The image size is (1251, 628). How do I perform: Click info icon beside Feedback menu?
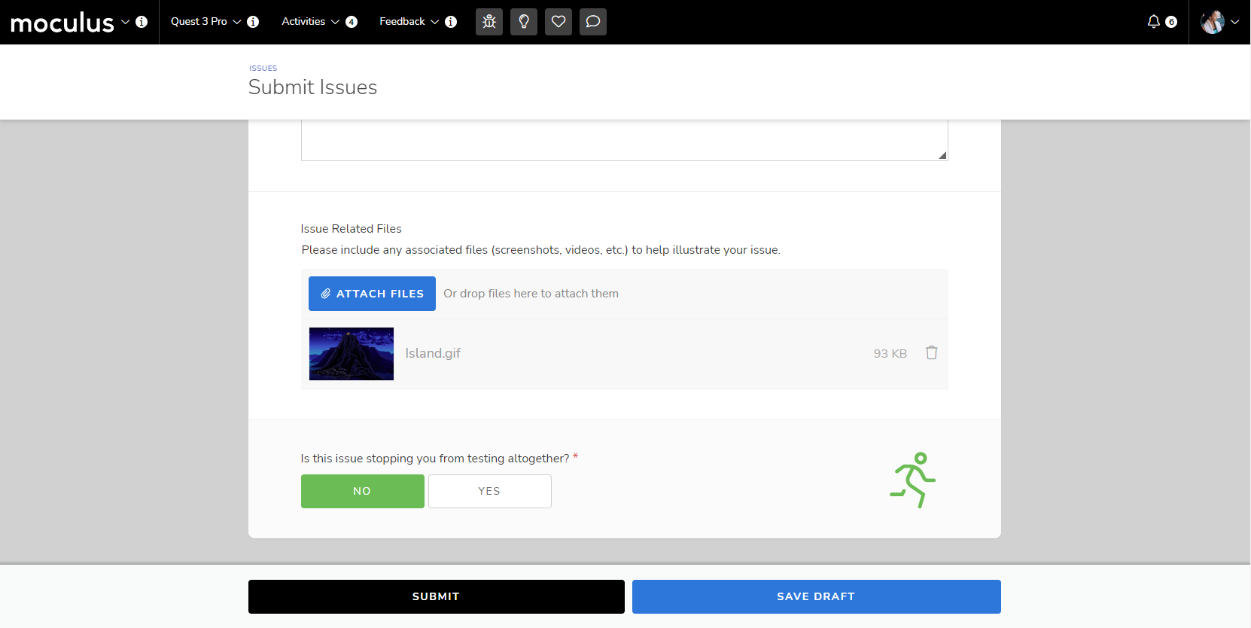tap(451, 22)
